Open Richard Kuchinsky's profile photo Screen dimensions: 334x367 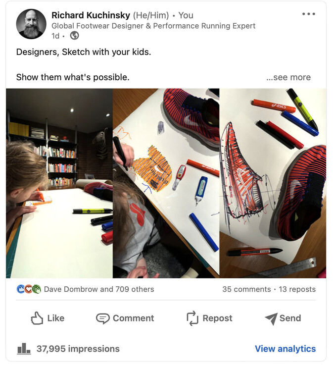31,24
